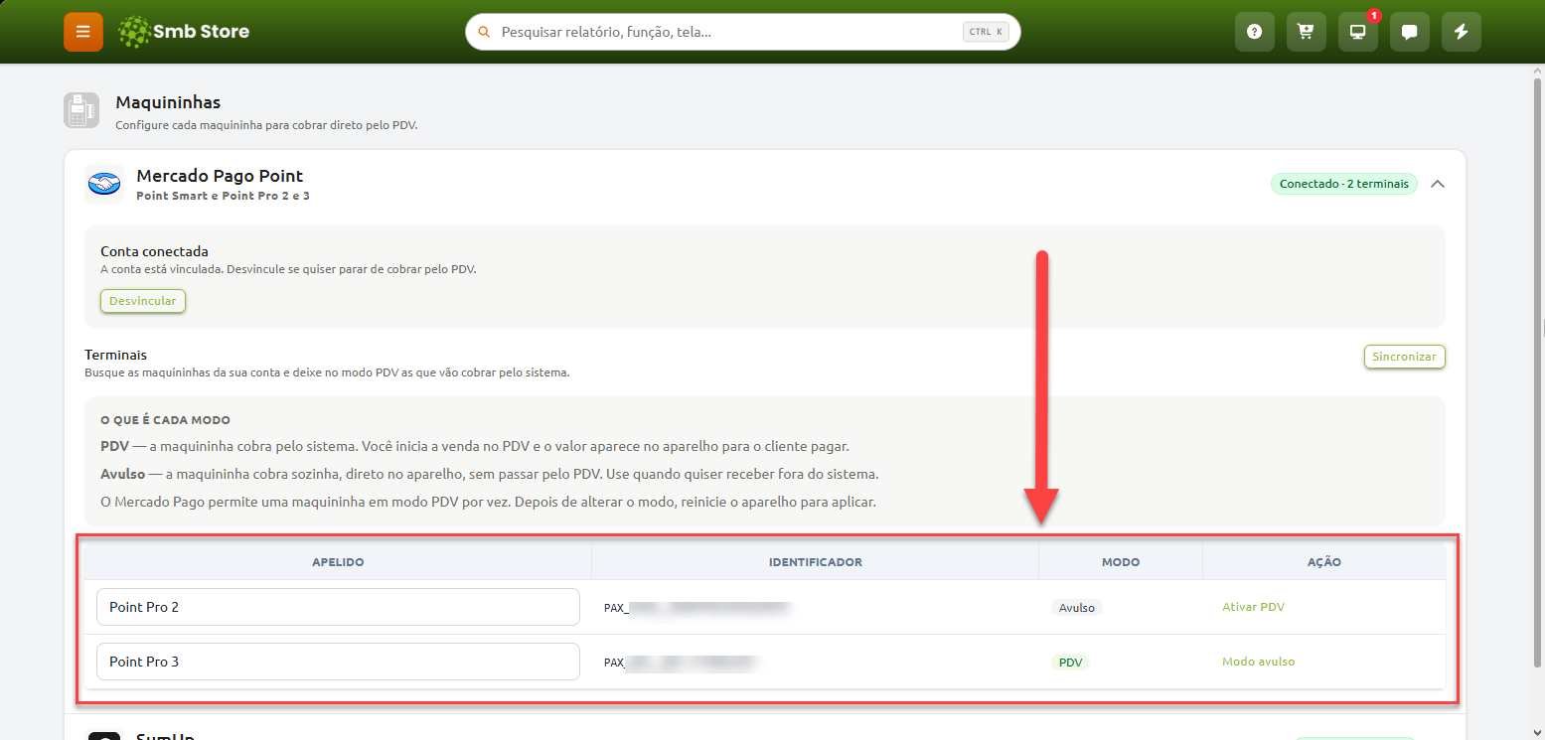The width and height of the screenshot is (1545, 740).
Task: Click the Point Pro 2 PAX identifier
Action: tap(697, 607)
